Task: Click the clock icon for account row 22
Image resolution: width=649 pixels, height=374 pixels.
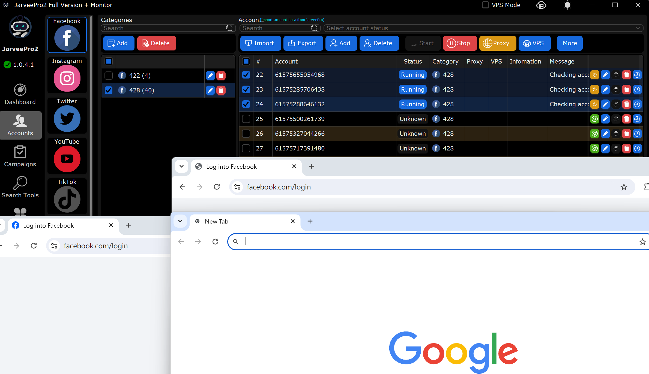Action: tap(637, 75)
